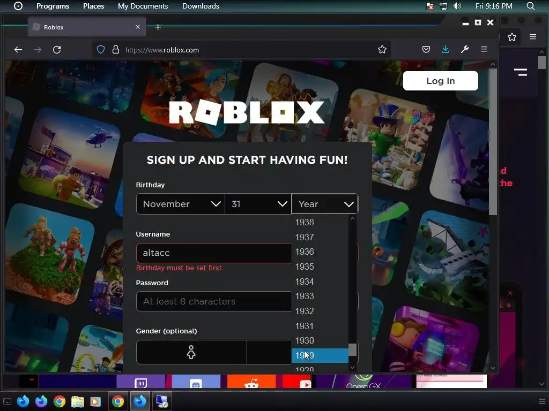Image resolution: width=549 pixels, height=411 pixels.
Task: Click the taskbar menu lines icon
Action: click(541, 401)
